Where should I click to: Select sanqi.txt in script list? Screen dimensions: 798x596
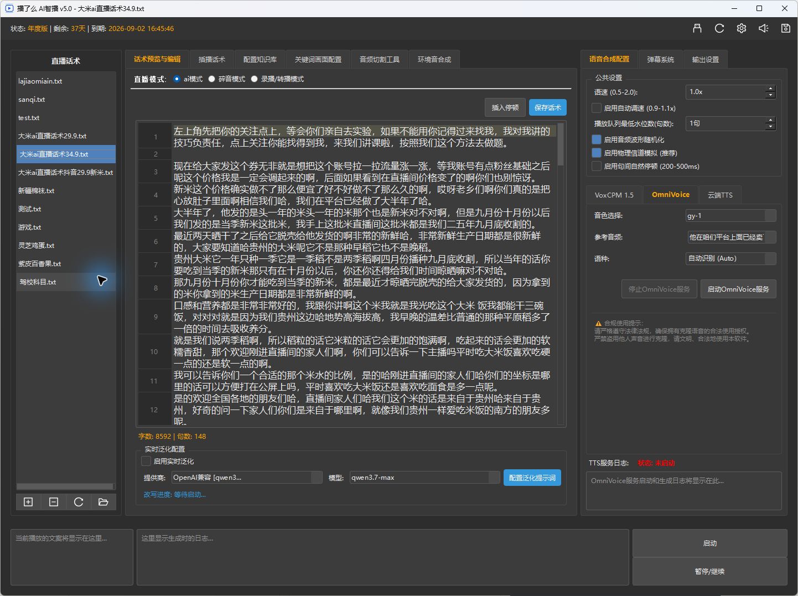click(x=66, y=100)
